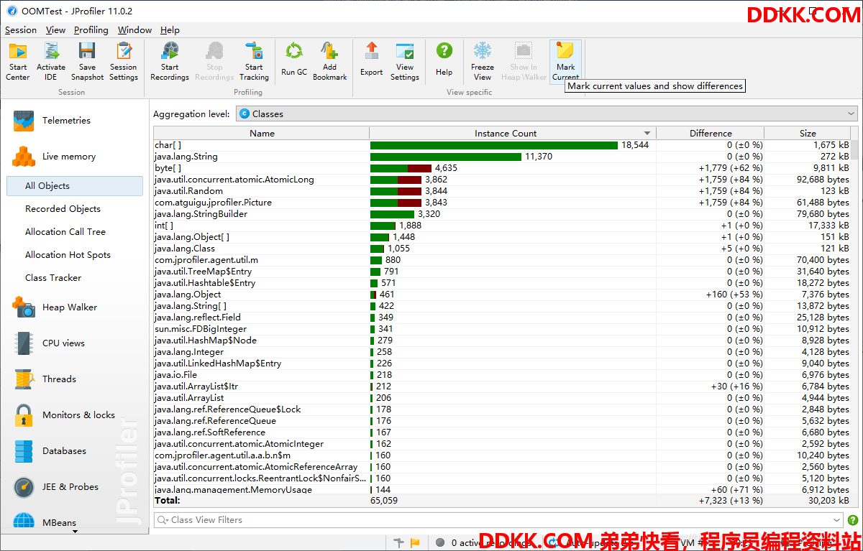Open Session Settings from the toolbar
The image size is (863, 551).
pos(124,62)
